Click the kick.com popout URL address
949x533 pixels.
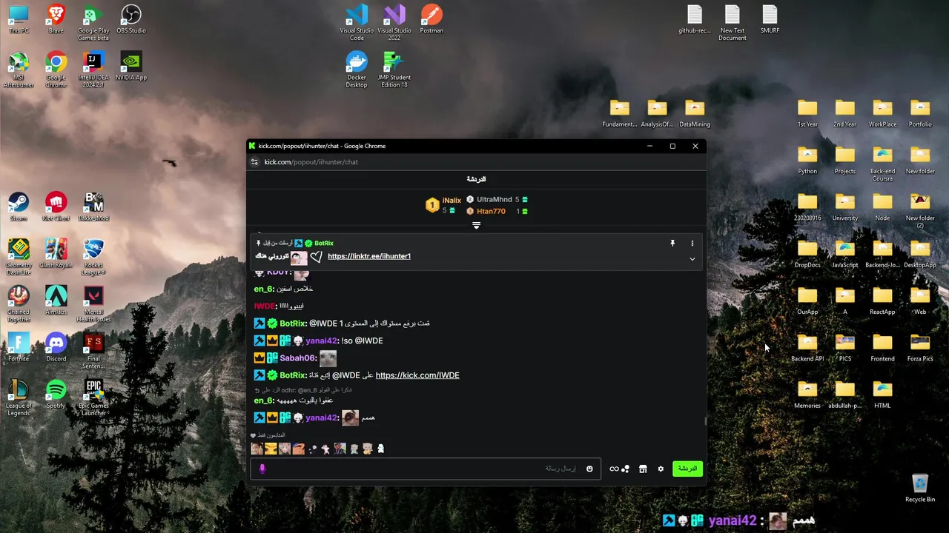pos(311,162)
